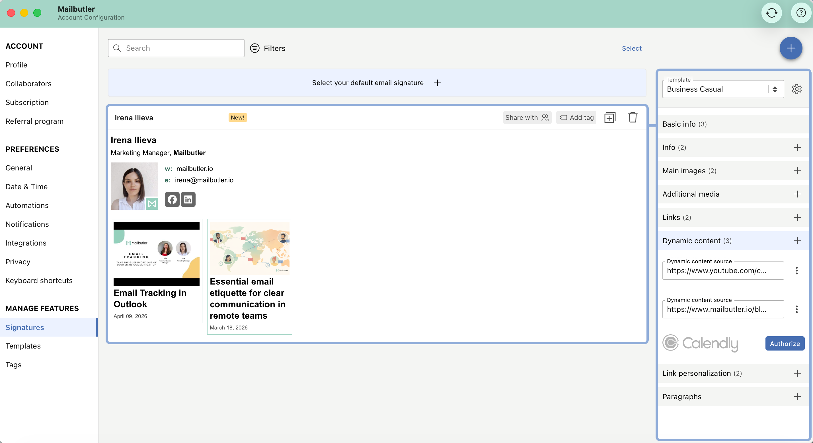Open options menu for mailbutler.io blog source
813x443 pixels.
(x=796, y=309)
